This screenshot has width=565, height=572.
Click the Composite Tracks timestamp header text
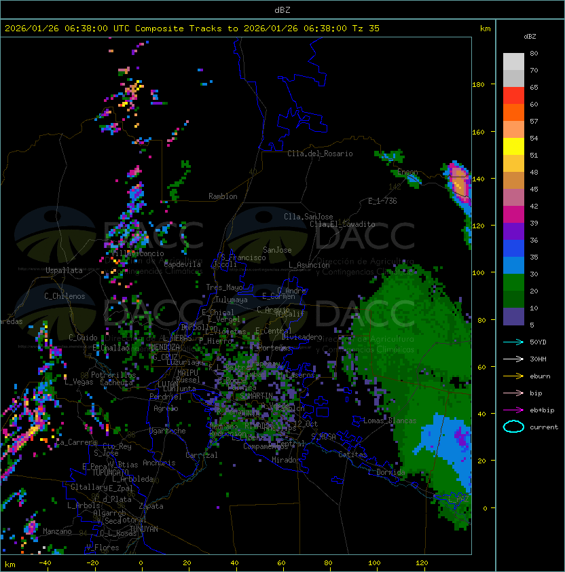point(192,29)
